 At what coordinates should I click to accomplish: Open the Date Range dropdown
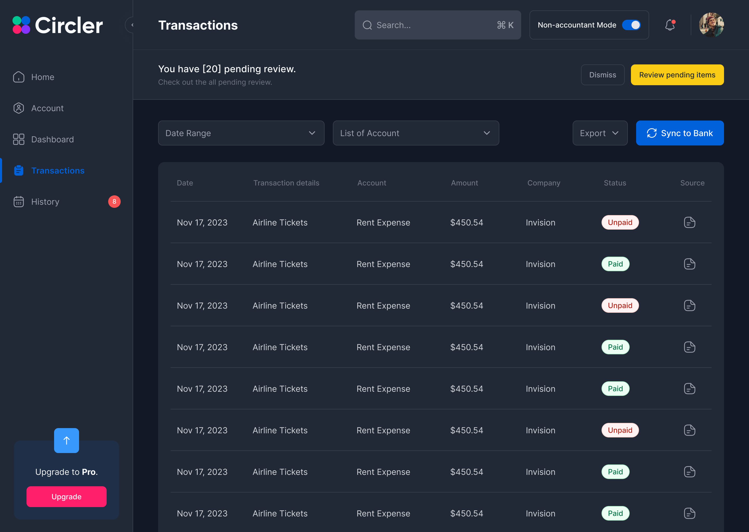coord(241,133)
